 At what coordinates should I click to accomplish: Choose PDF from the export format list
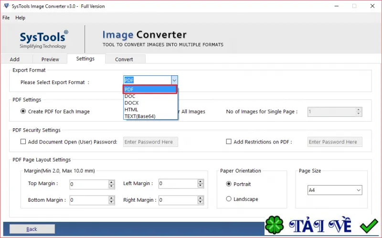click(150, 89)
